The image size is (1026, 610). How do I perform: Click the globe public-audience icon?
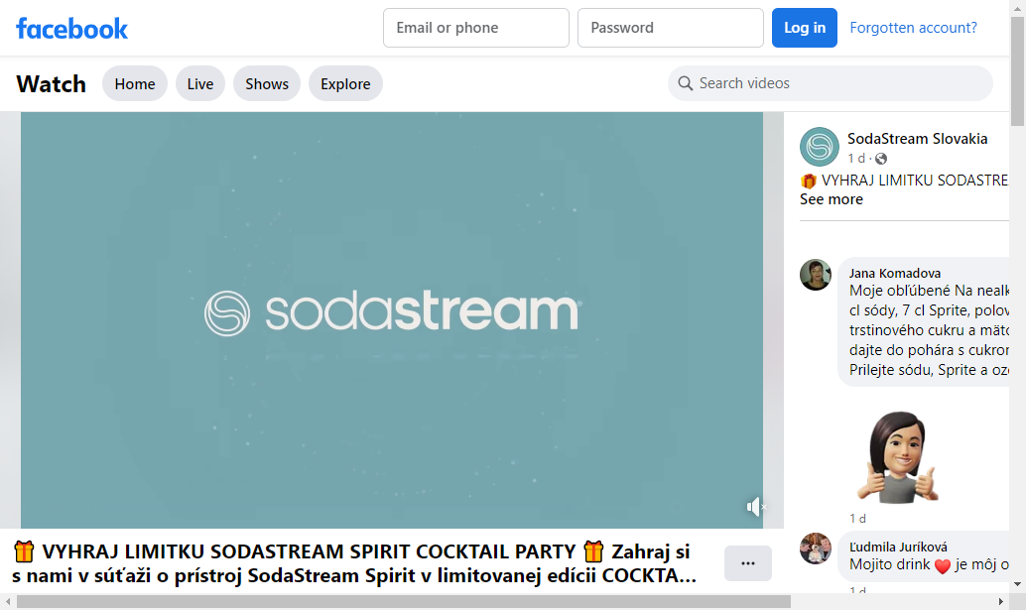[881, 159]
